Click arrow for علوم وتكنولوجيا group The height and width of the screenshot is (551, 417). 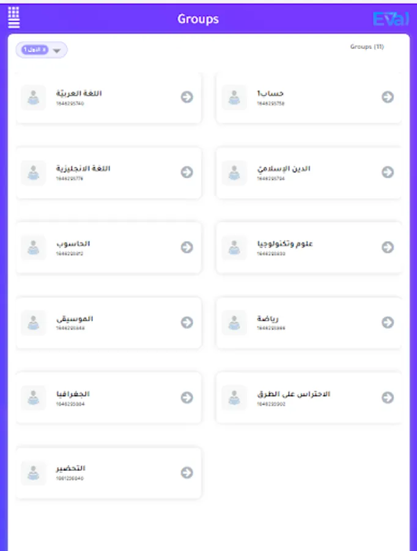(388, 247)
